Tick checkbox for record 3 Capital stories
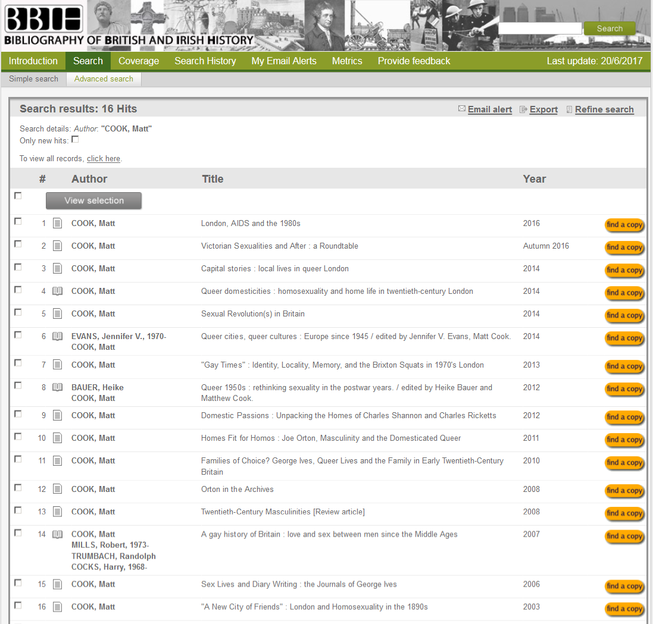The height and width of the screenshot is (624, 653). point(18,267)
